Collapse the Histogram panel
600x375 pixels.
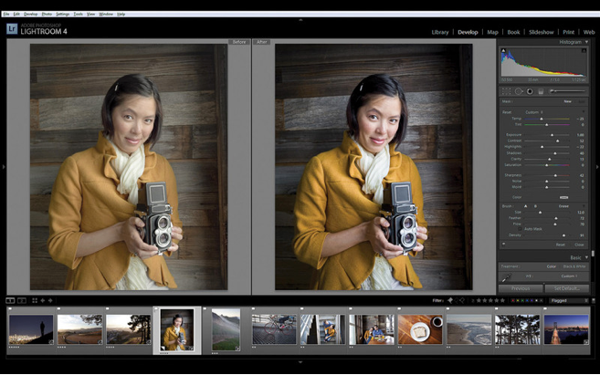coord(586,42)
